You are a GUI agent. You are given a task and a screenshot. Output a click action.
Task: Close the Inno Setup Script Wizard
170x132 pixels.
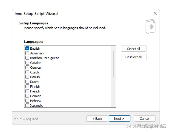click(155, 13)
